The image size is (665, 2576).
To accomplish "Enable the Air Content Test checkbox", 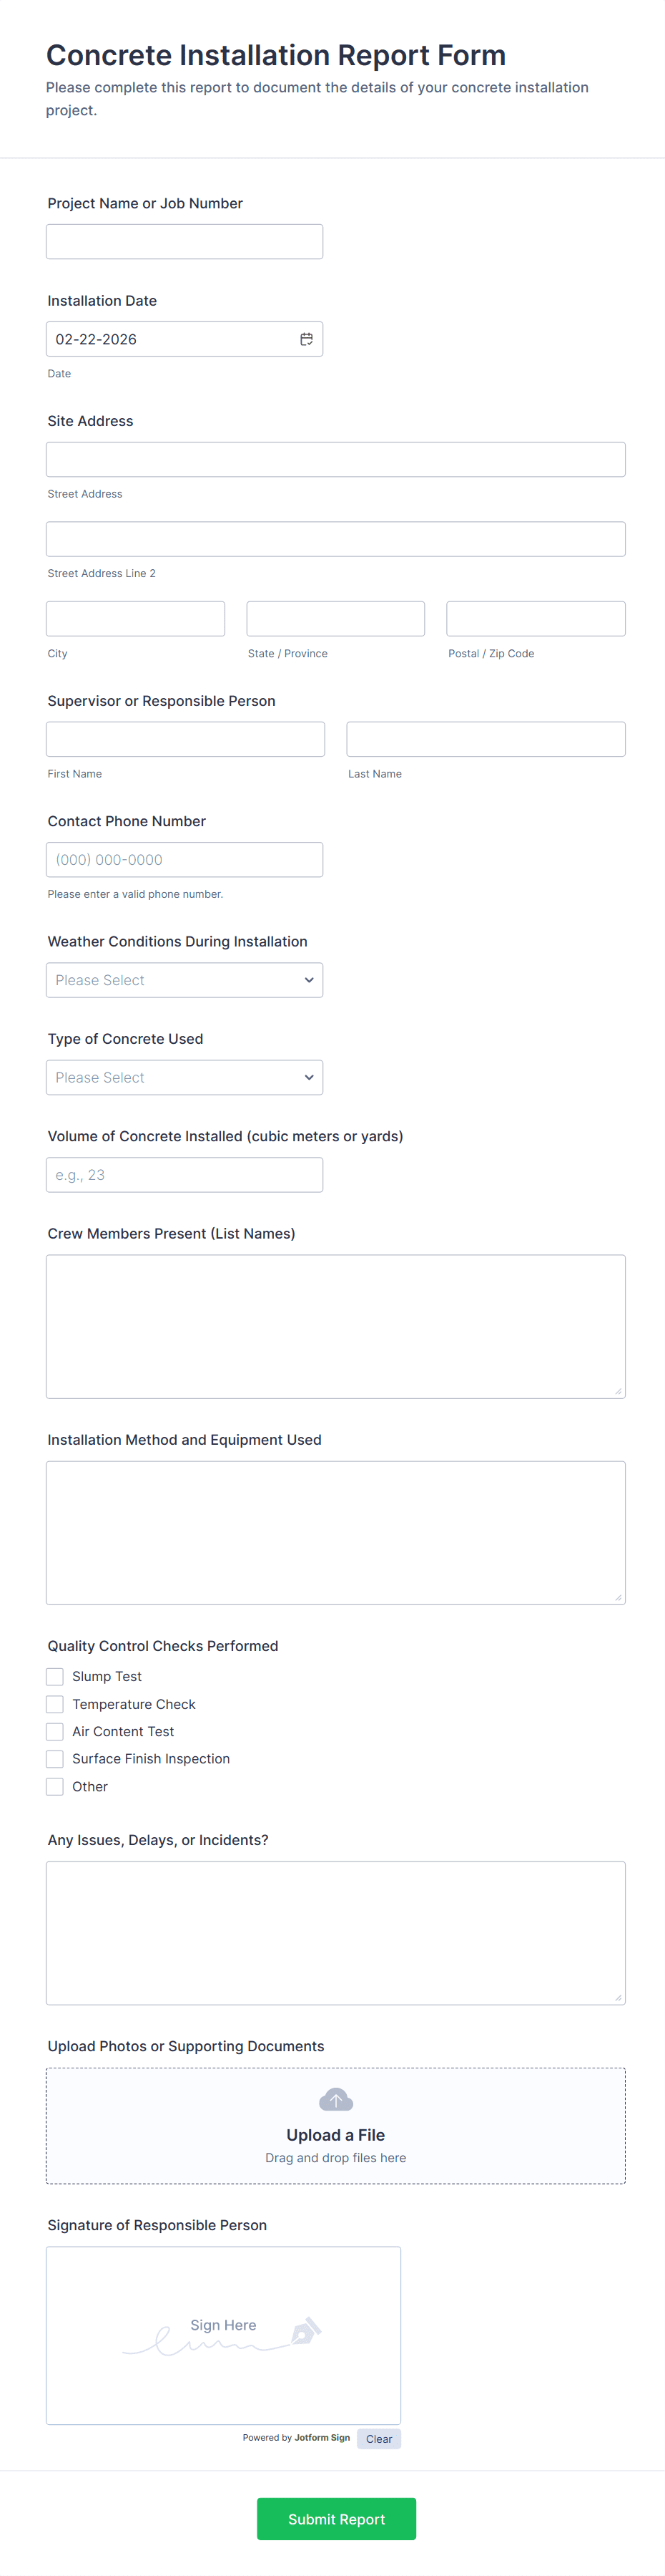I will pos(55,1731).
